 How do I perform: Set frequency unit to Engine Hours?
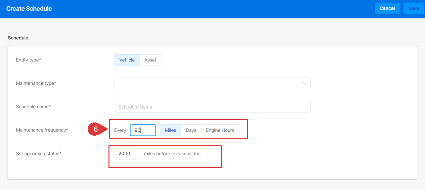220,130
